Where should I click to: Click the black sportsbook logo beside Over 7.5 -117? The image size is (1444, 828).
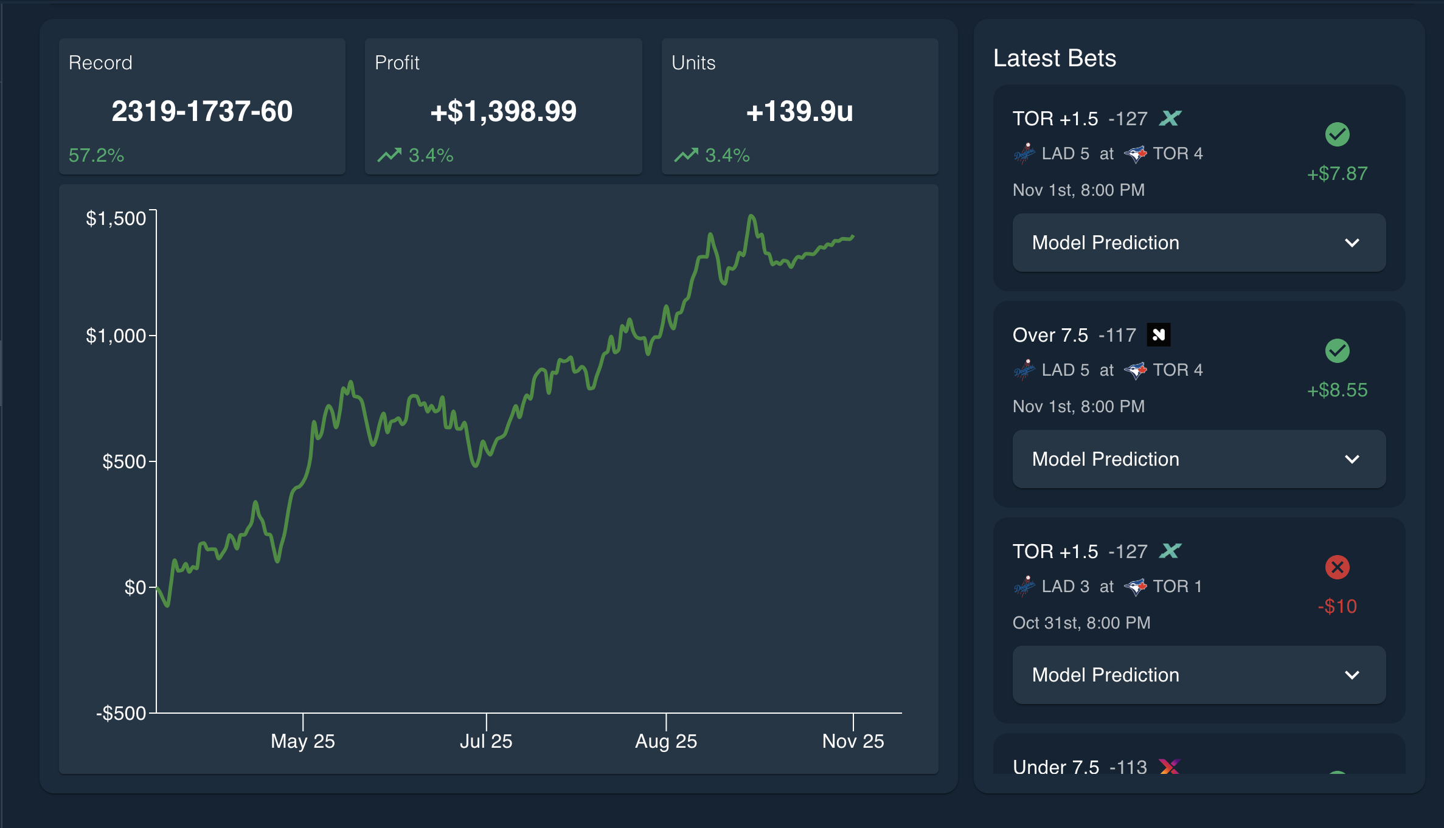point(1159,334)
